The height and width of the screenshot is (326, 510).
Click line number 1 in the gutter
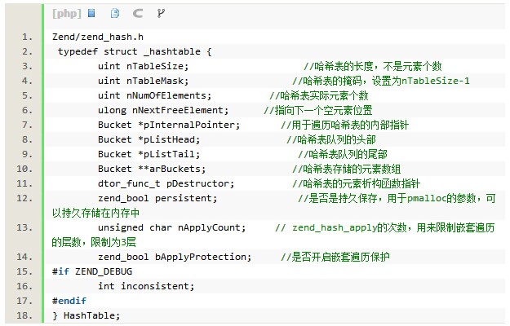click(28, 37)
